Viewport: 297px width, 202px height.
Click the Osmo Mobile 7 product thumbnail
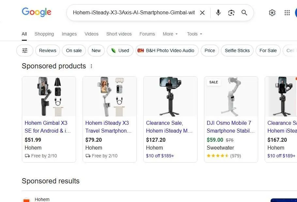click(231, 96)
